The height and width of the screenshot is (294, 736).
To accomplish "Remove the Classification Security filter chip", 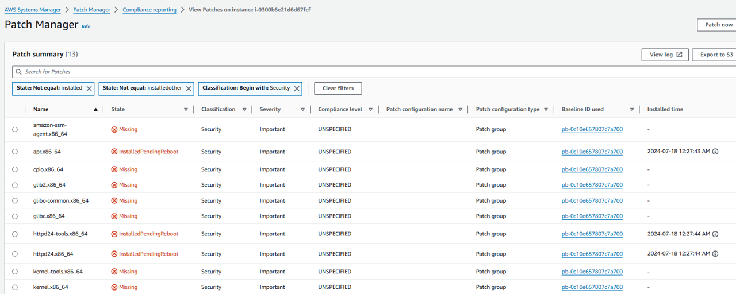I will click(297, 88).
